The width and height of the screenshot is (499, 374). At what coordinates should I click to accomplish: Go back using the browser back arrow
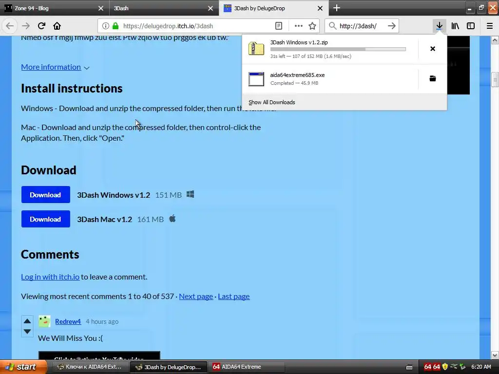[10, 26]
